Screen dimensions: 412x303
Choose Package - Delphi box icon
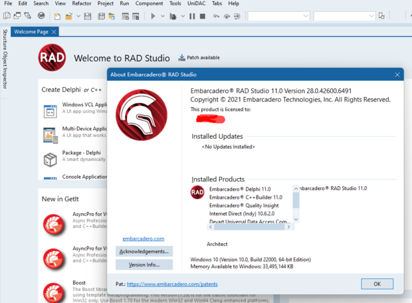51,159
